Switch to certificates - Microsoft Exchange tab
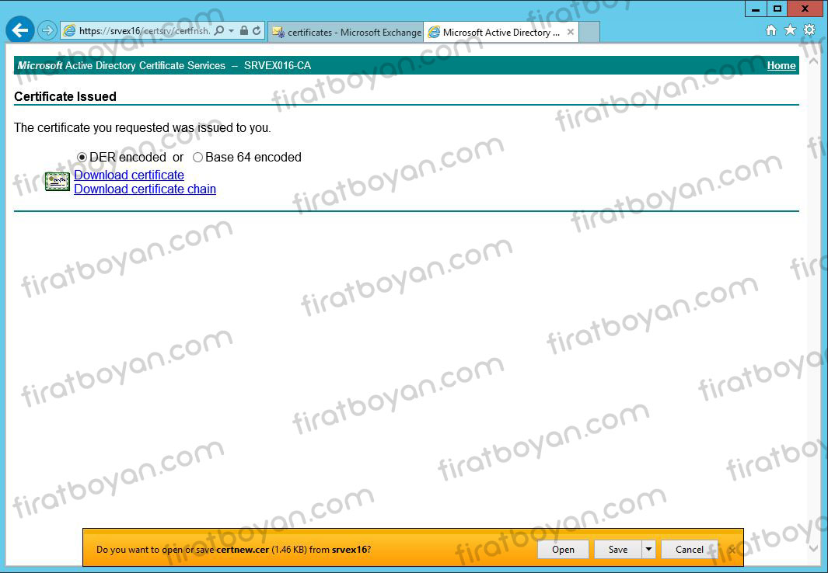Viewport: 828px width, 573px height. (346, 32)
